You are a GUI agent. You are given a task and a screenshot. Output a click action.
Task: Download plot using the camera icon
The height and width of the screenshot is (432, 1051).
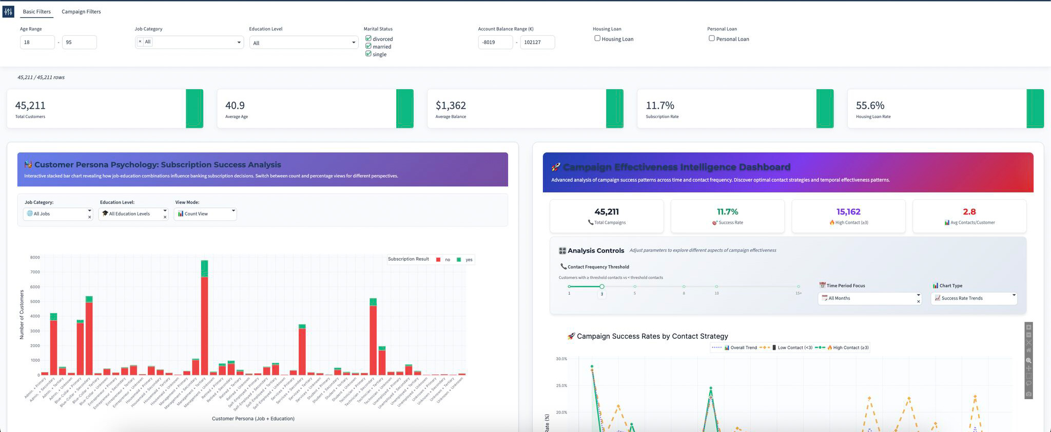pos(1028,394)
